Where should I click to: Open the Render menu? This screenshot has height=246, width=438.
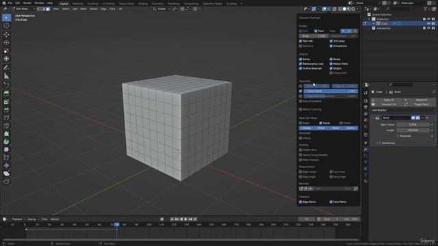(27, 3)
